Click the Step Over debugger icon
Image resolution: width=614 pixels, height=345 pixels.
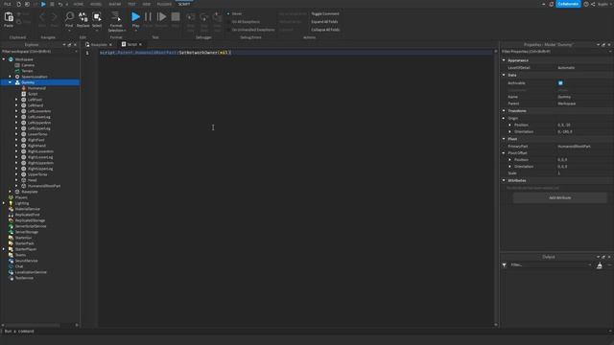[204, 17]
